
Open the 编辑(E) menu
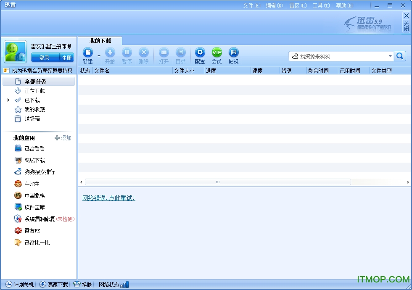tap(274, 5)
